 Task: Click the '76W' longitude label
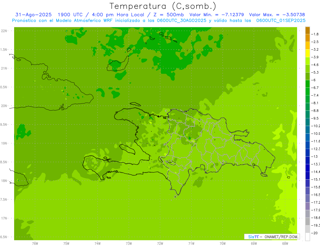35,244
